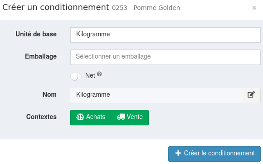Viewport: 263px width, 164px height.
Task: Click the scales icon on the Achats button
Action: pyautogui.click(x=80, y=117)
